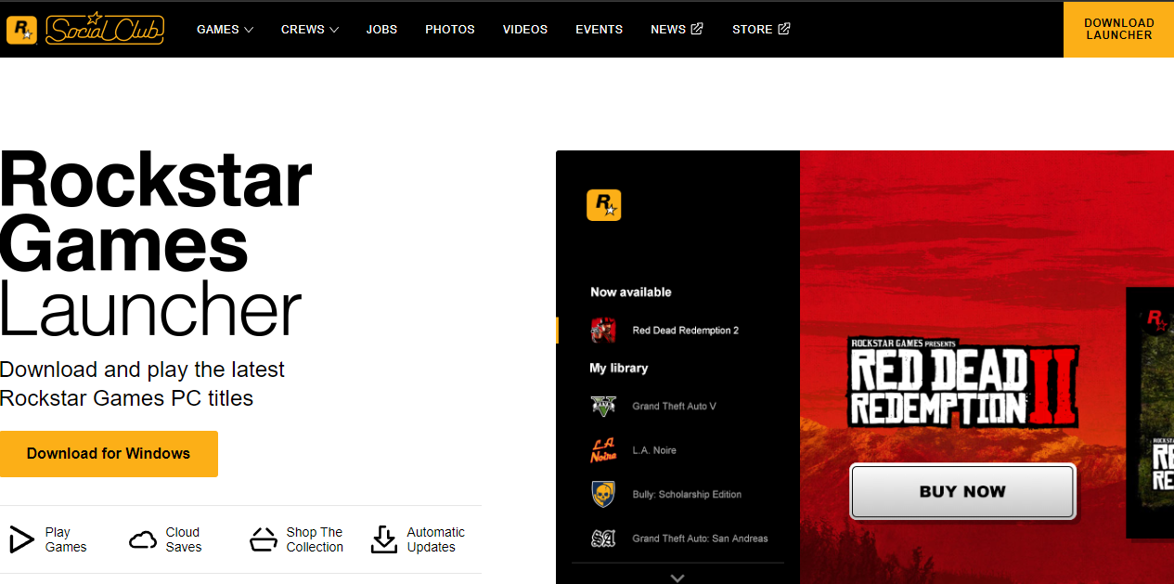Open the JOBS page
This screenshot has width=1174, height=584.
pos(381,29)
